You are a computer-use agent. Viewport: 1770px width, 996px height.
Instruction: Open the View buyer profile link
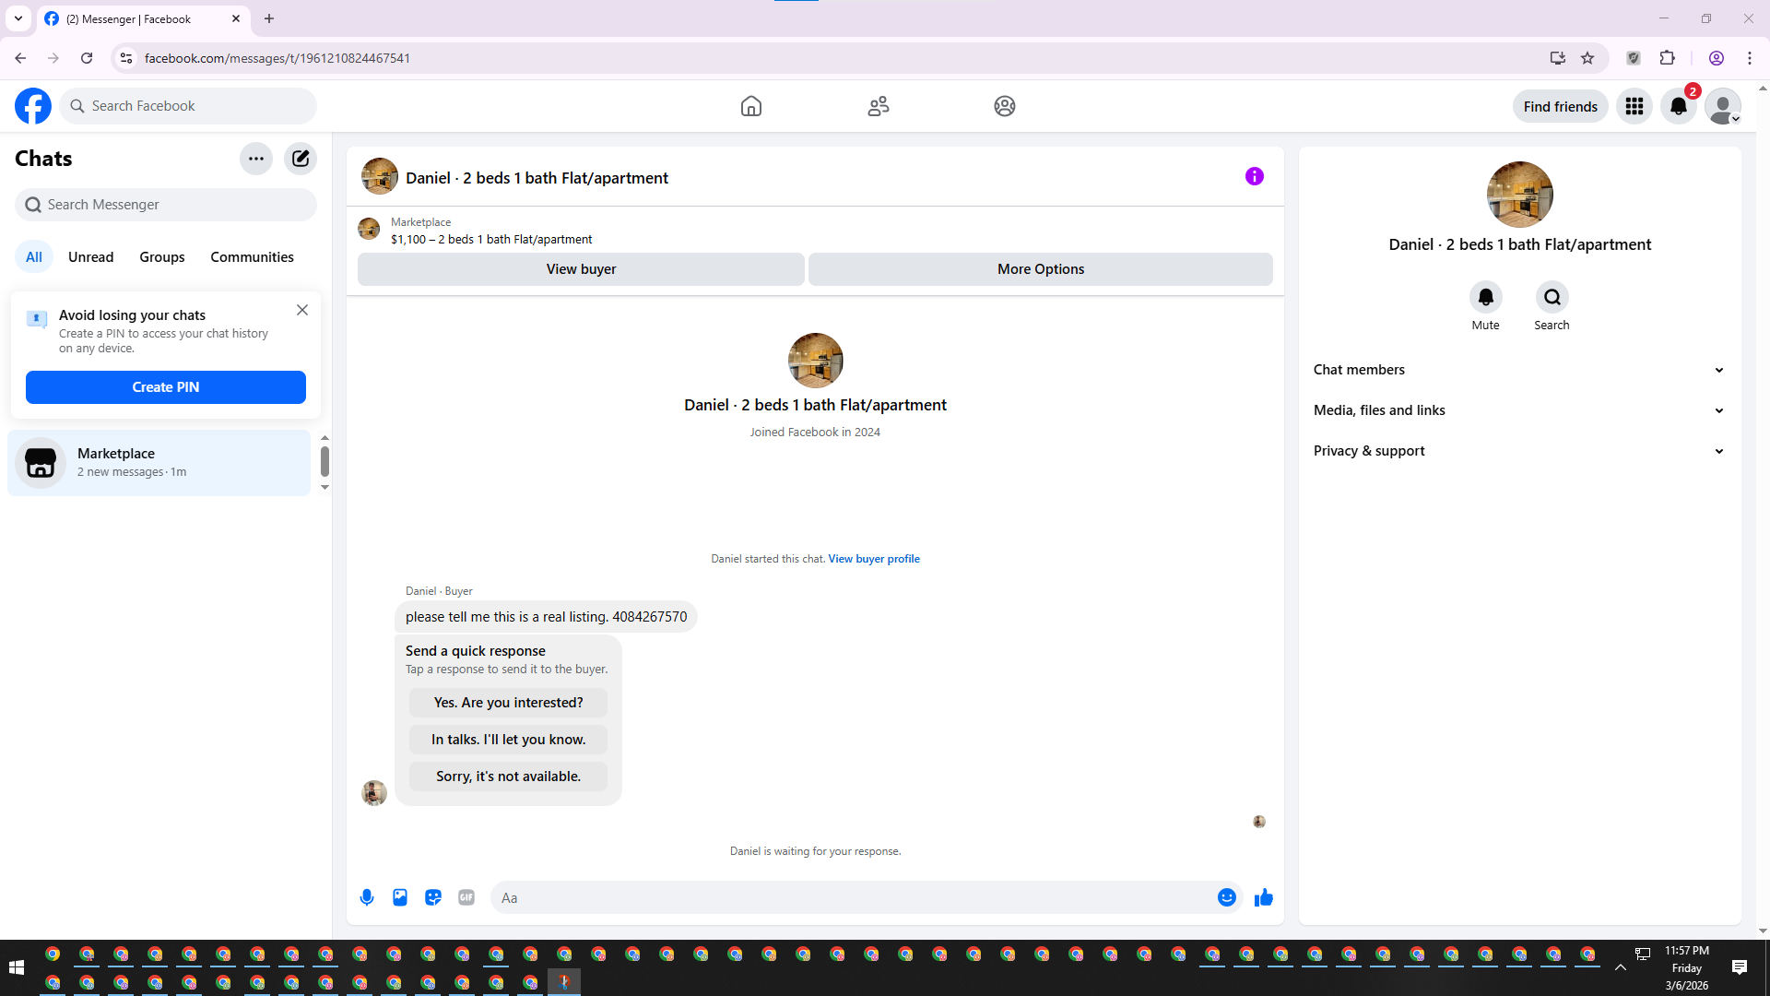click(873, 559)
